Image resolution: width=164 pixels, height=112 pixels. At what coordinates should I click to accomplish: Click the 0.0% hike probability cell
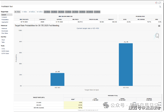pyautogui.click(x=157, y=22)
